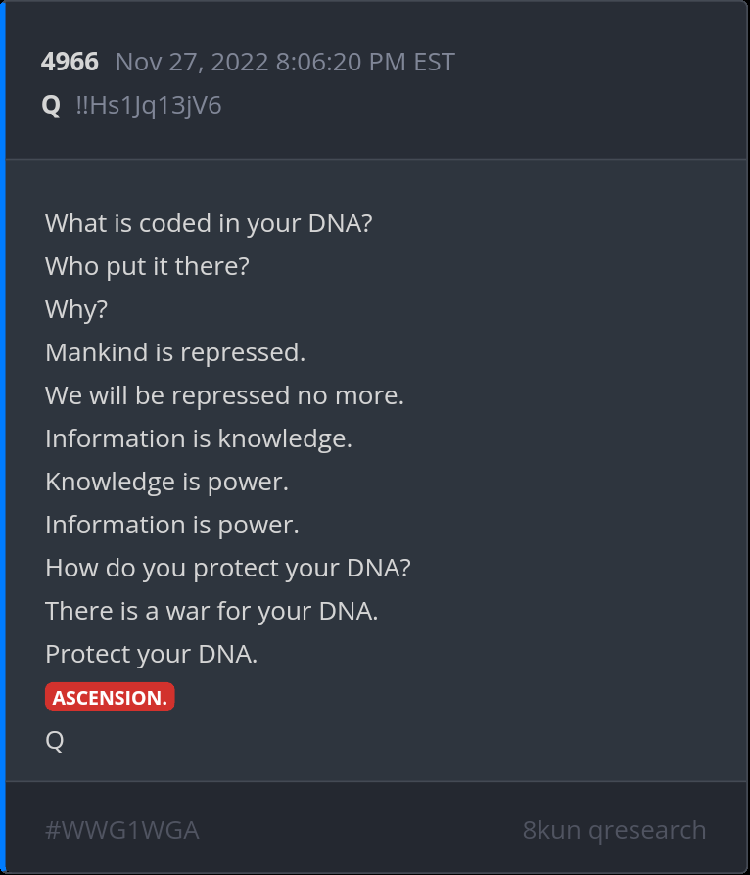This screenshot has width=750, height=875.
Task: Click the "Why?" line
Action: [x=76, y=309]
